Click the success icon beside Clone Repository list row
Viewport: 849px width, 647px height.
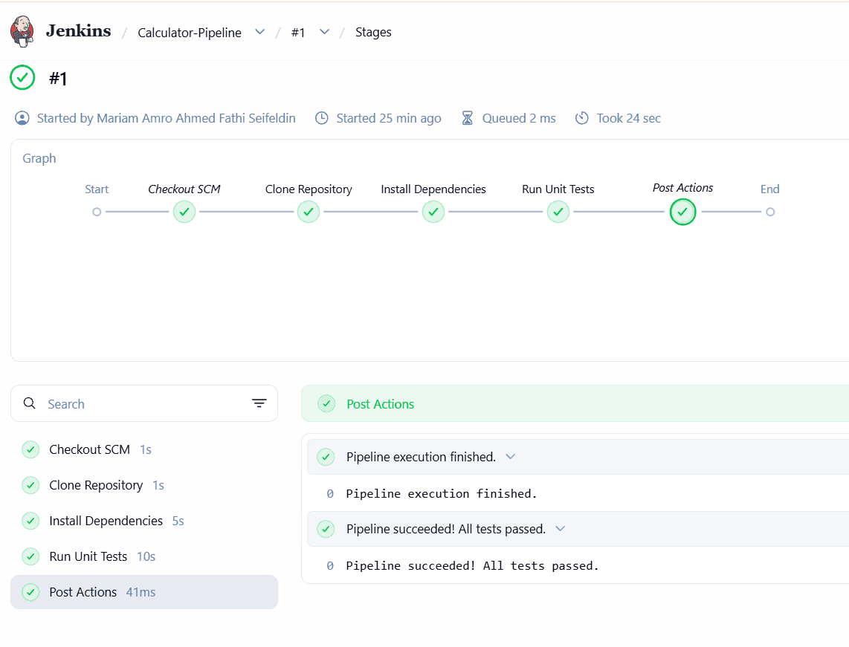point(31,485)
